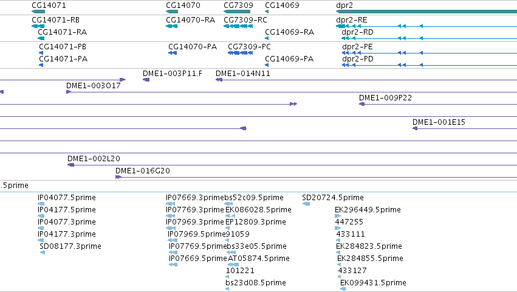Viewport: 517px width, 292px height.
Task: Select protein CG14070-PA
Action: [x=193, y=47]
